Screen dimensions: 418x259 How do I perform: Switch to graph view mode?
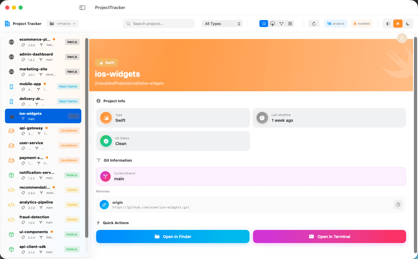click(281, 24)
